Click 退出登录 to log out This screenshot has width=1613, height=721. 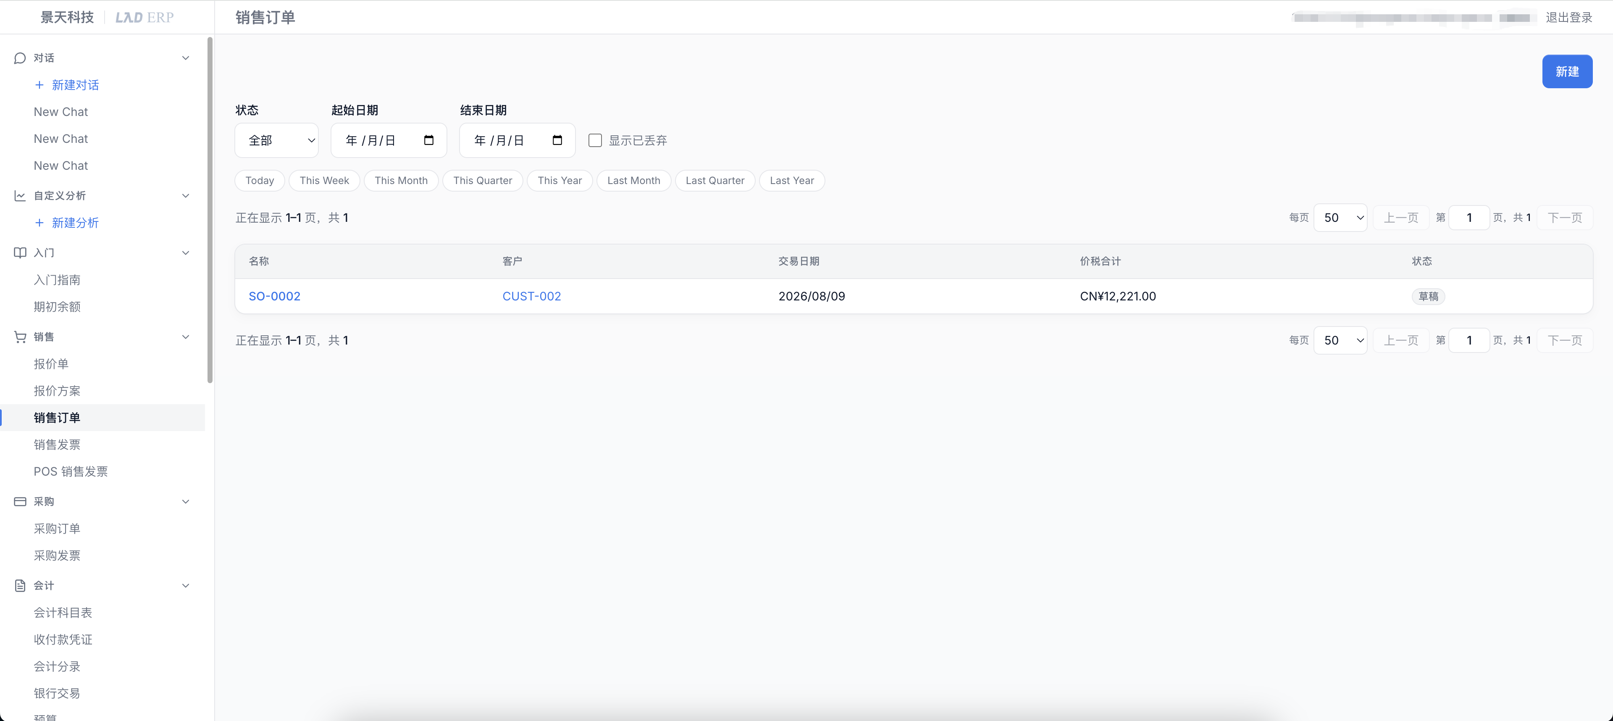pyautogui.click(x=1568, y=17)
